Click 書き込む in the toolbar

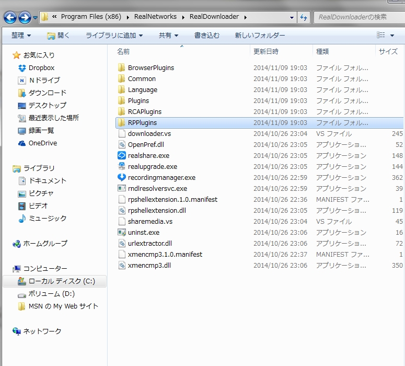point(206,35)
